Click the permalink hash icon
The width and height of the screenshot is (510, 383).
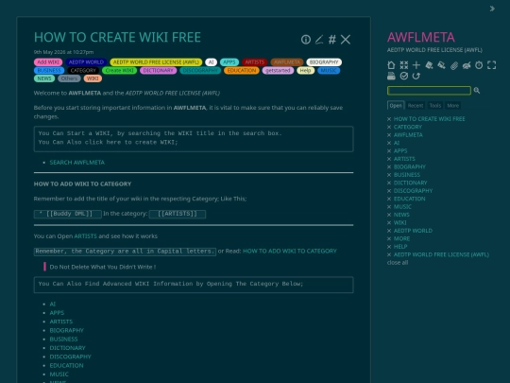[x=332, y=40]
